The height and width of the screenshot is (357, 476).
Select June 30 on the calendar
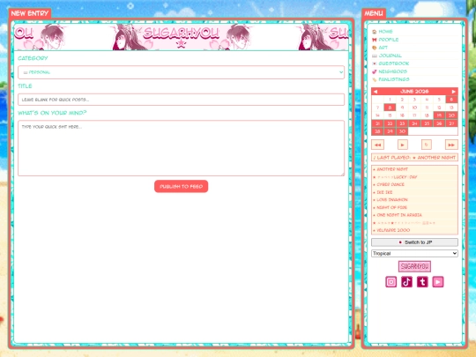(x=402, y=131)
